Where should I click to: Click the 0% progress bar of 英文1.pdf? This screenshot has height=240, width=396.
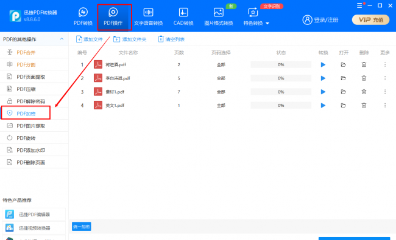pyautogui.click(x=281, y=105)
